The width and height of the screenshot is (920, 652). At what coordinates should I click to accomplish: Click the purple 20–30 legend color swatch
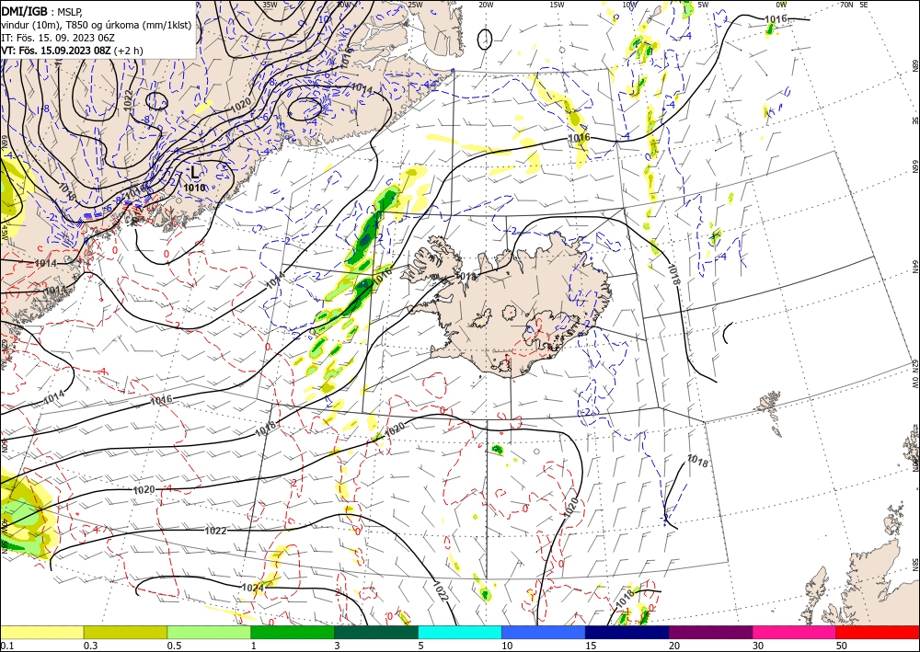click(710, 632)
